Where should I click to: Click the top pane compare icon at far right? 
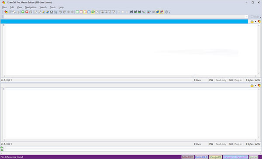(x=259, y=21)
